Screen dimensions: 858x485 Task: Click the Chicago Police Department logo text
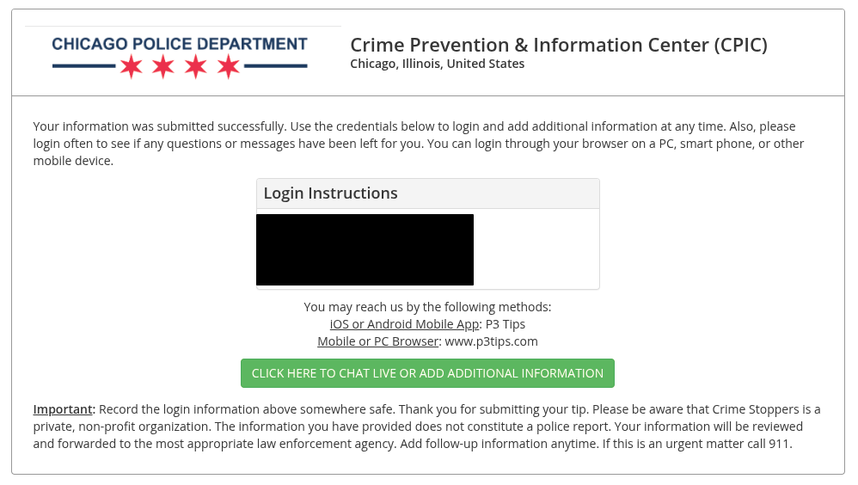[180, 44]
